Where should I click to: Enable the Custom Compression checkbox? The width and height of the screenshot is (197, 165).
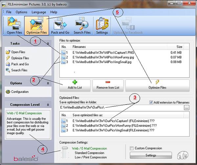132,148
